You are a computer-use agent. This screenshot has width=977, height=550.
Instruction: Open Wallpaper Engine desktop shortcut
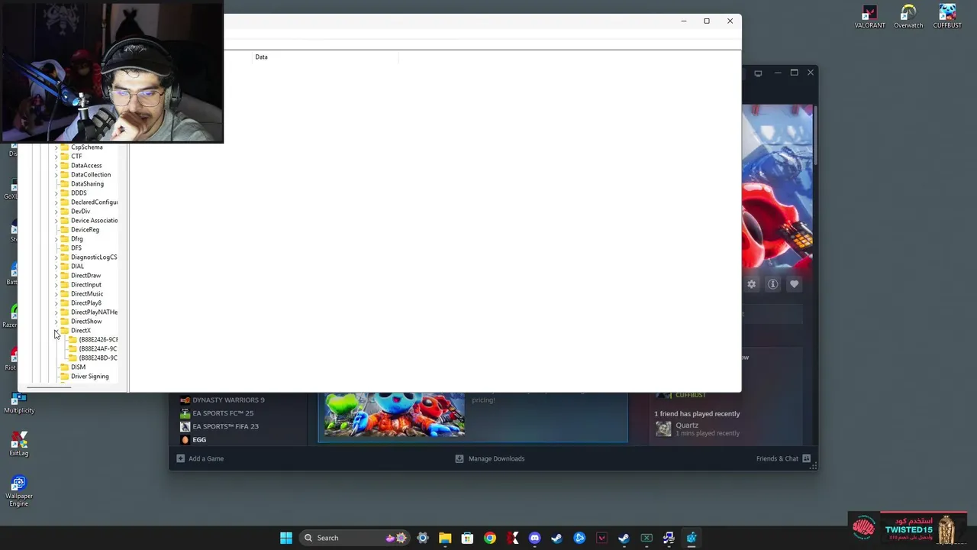point(19,490)
